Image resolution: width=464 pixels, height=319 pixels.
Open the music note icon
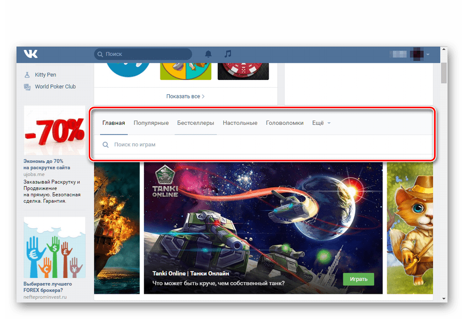pyautogui.click(x=227, y=54)
